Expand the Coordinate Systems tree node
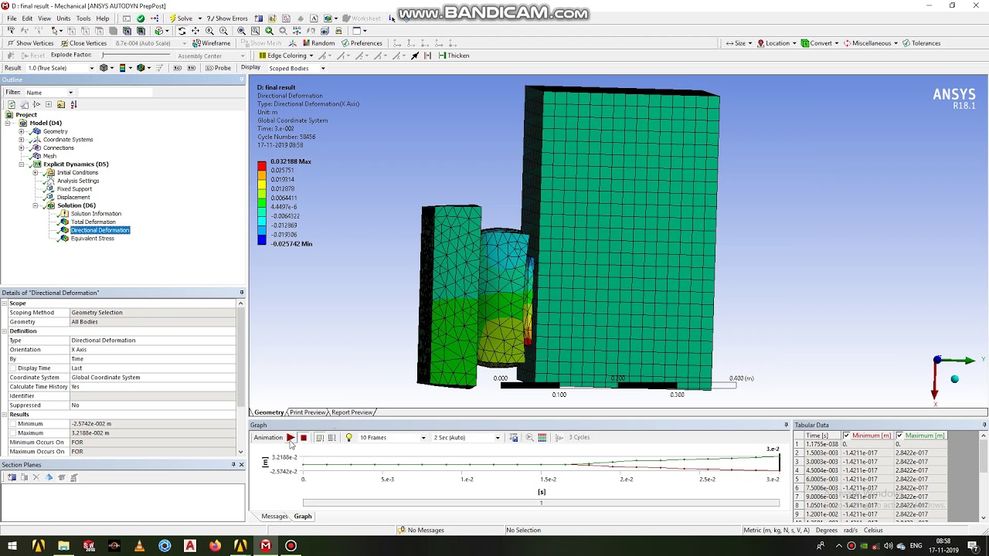 tap(22, 140)
